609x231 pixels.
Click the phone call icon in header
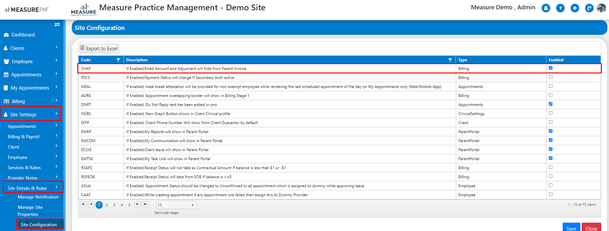click(x=589, y=8)
